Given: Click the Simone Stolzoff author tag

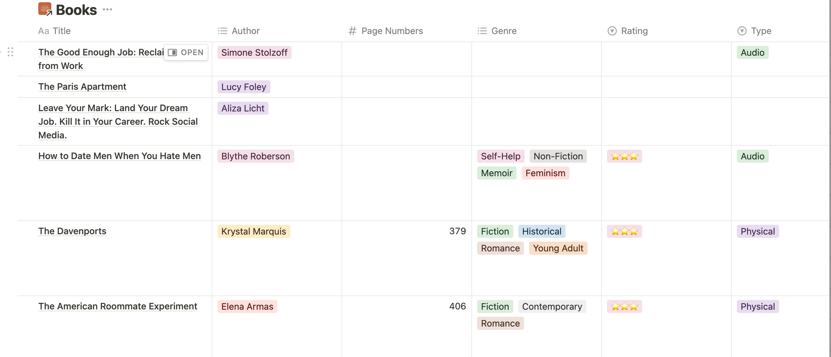Looking at the screenshot, I should click(x=254, y=52).
